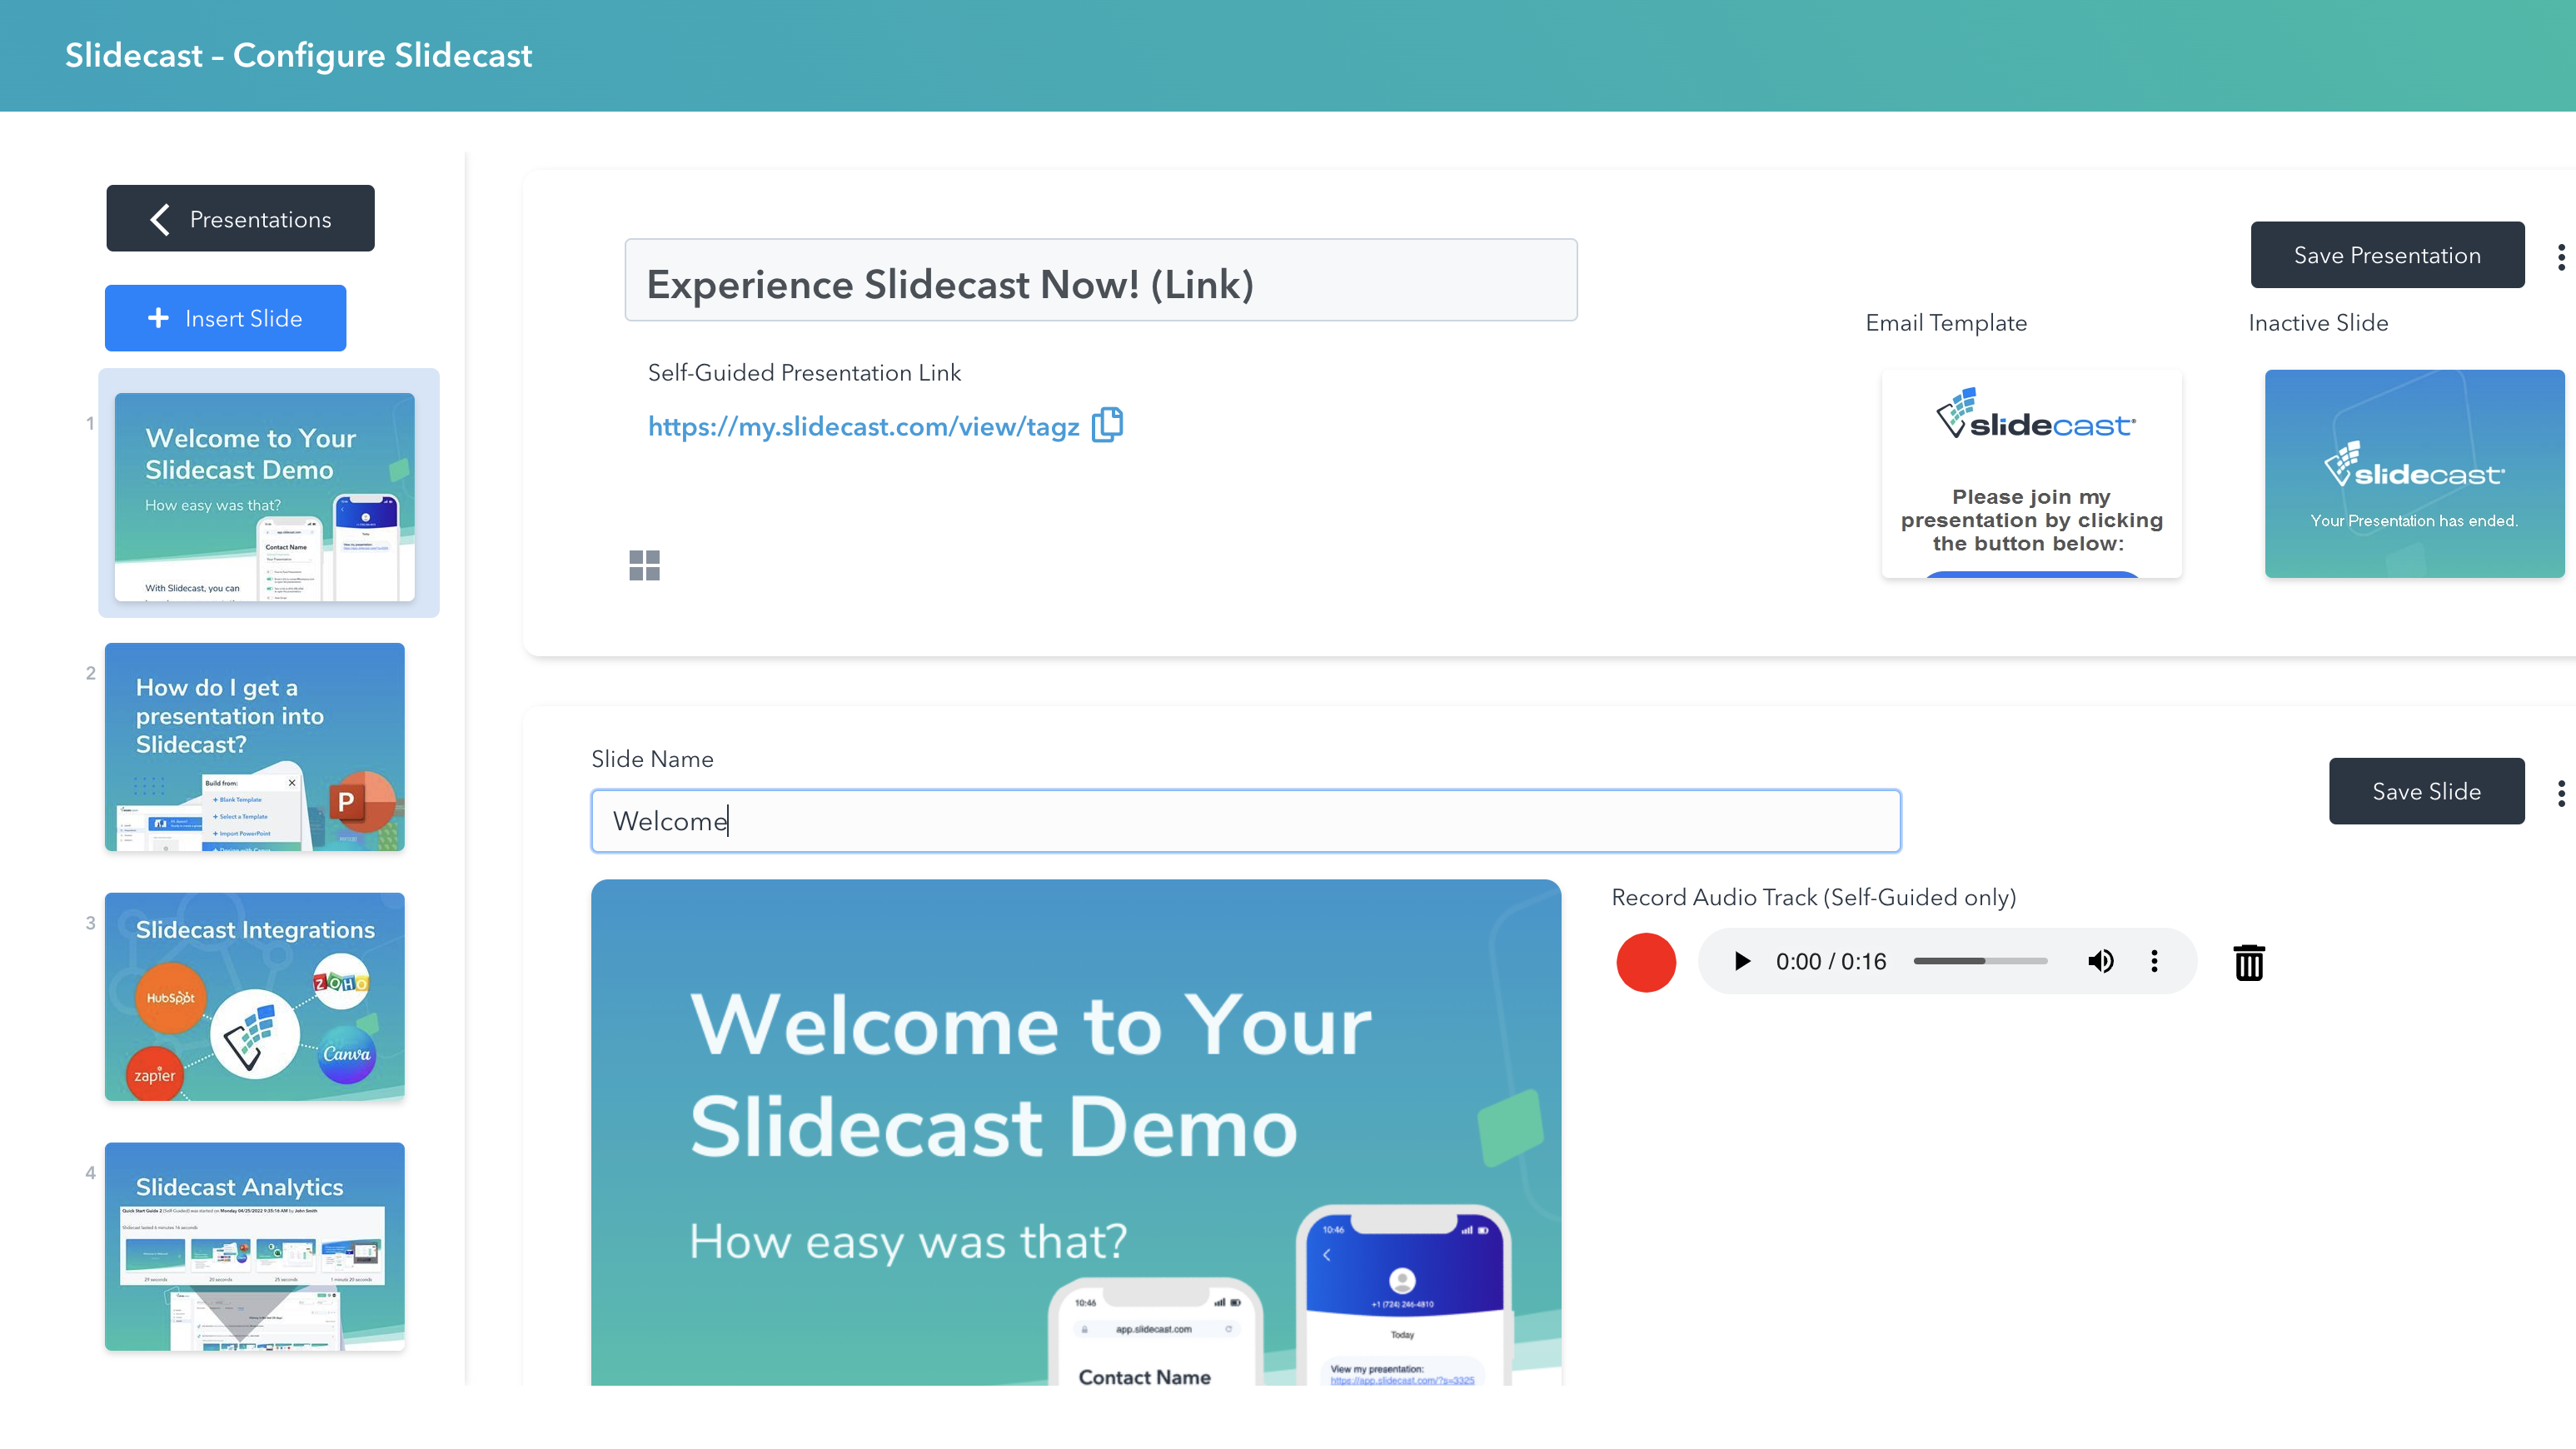This screenshot has width=2576, height=1449.
Task: Go back to Presentations list
Action: pyautogui.click(x=240, y=218)
